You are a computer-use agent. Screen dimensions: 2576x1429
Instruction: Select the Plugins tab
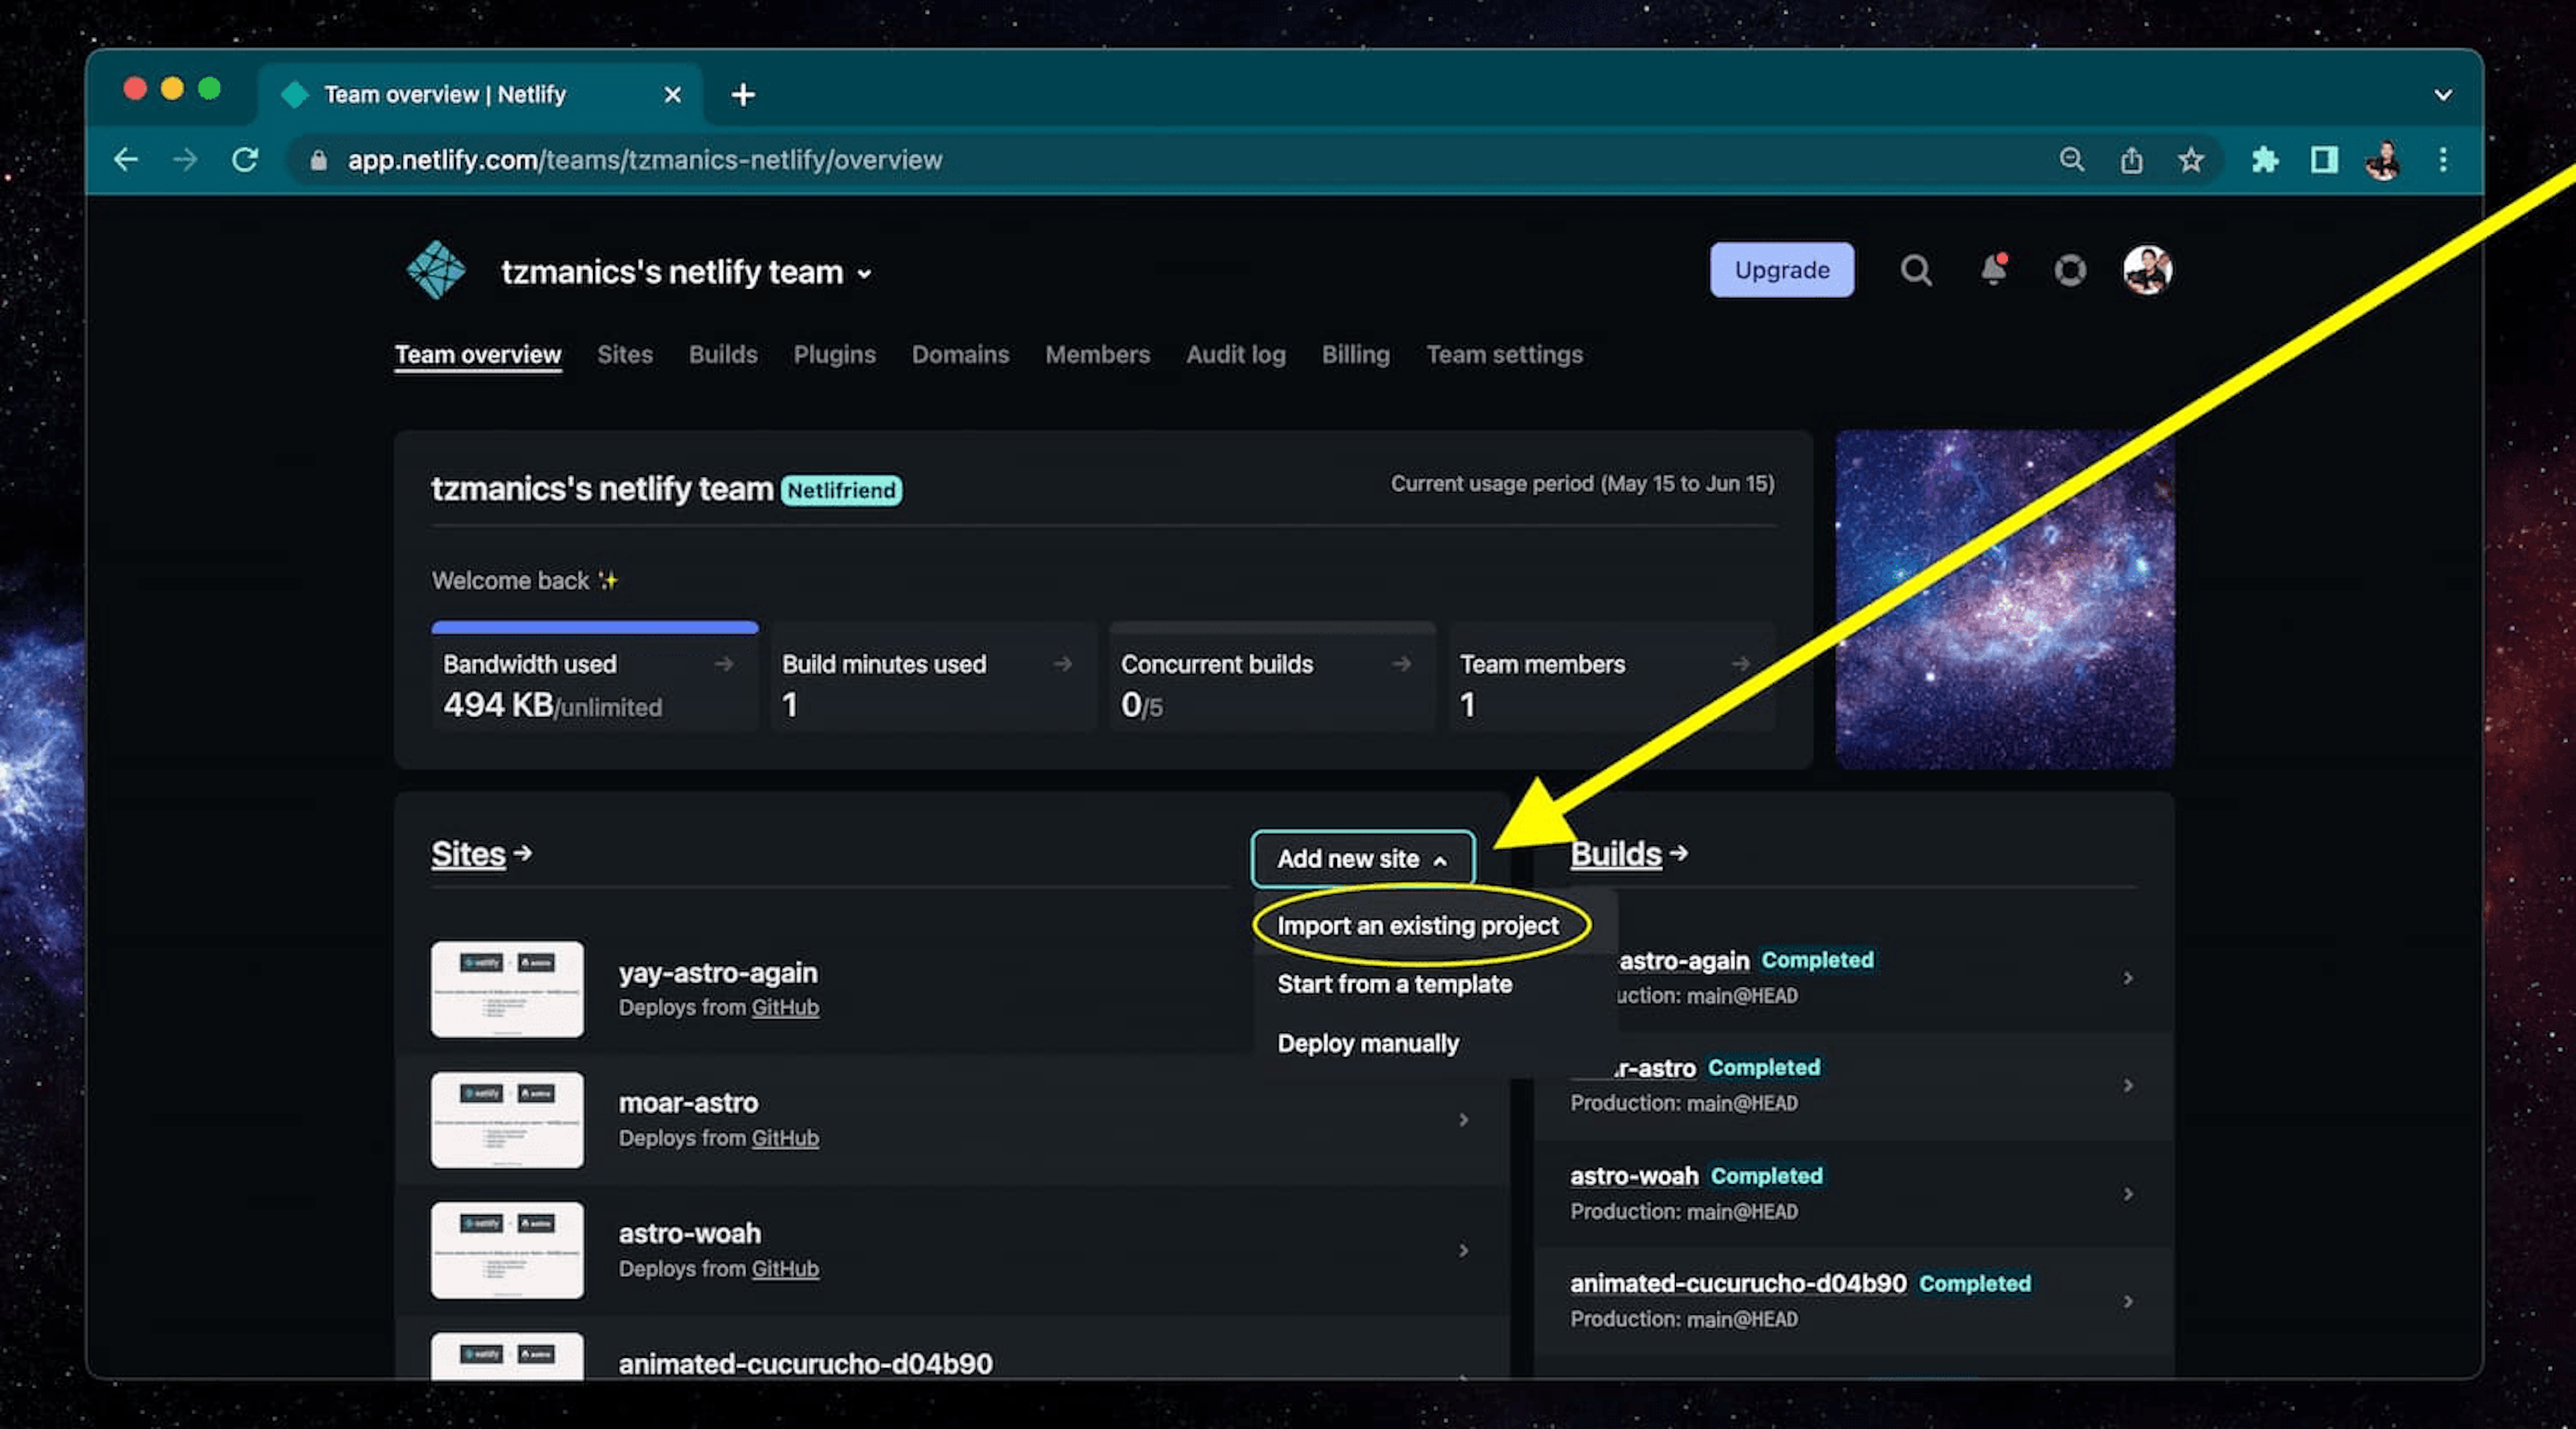click(834, 354)
